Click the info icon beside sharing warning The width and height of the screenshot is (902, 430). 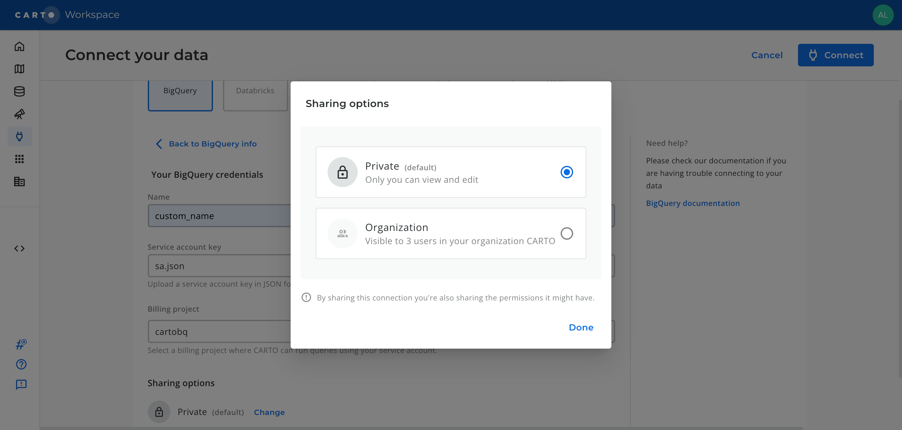(306, 298)
